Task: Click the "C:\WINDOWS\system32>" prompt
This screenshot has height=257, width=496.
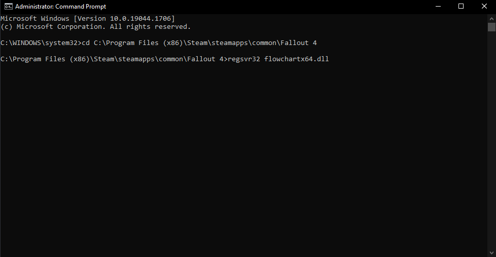Action: (x=41, y=43)
